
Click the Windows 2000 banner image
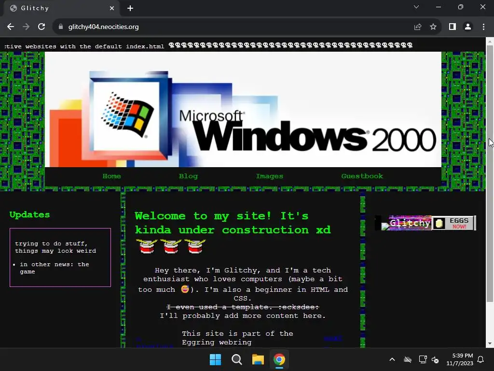(x=243, y=109)
